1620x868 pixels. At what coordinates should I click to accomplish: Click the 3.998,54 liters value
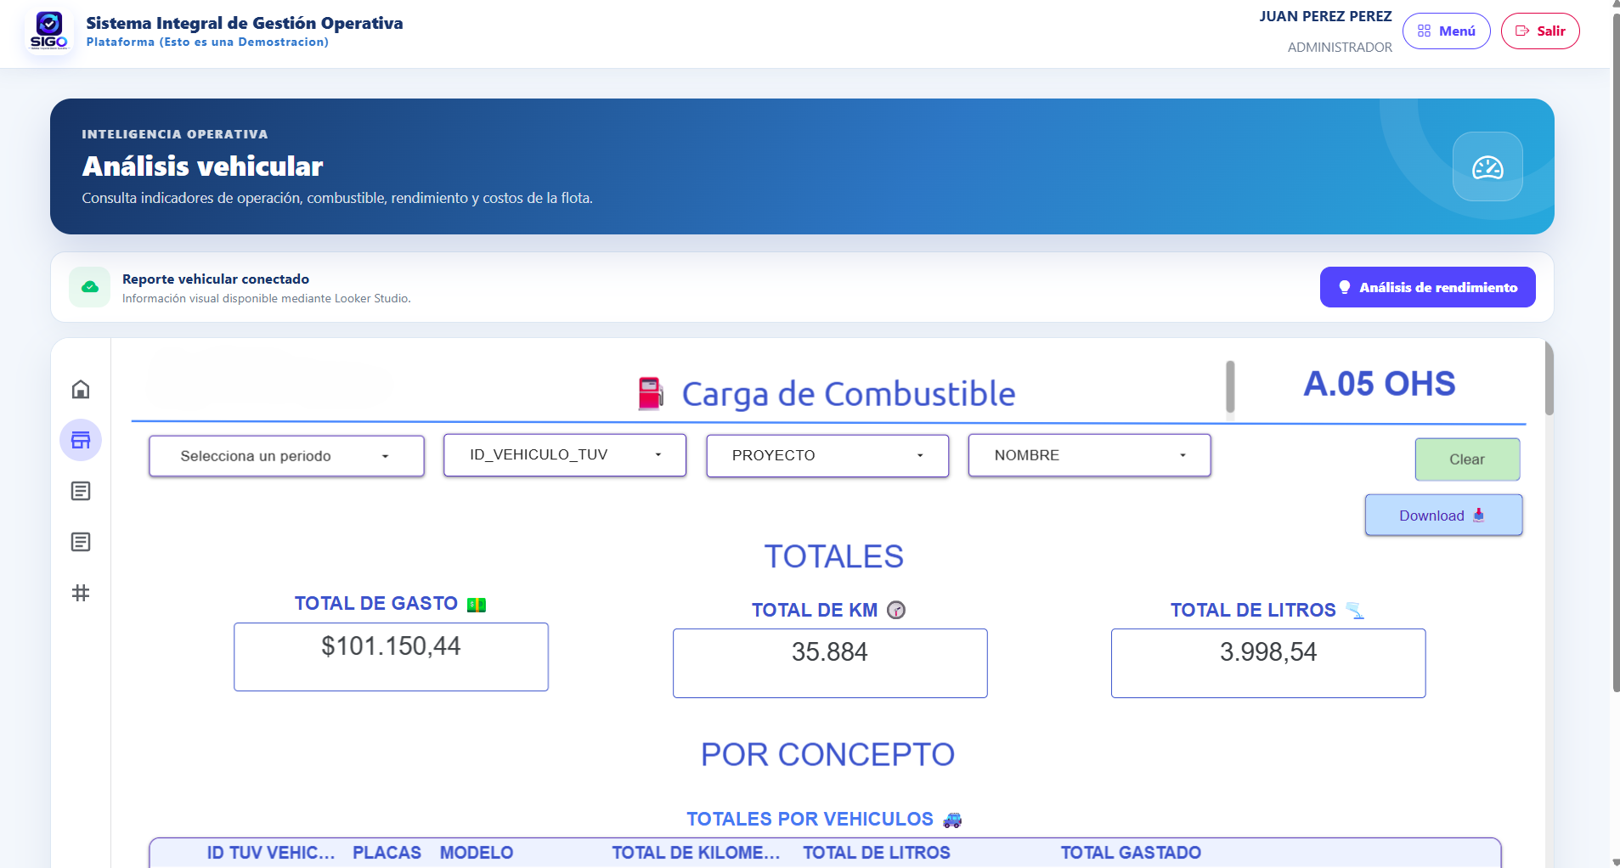[1268, 652]
